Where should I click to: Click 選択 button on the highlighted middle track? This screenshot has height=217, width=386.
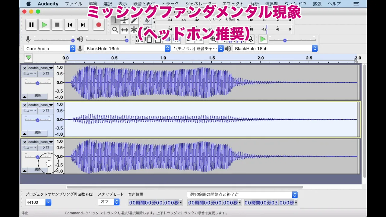point(38,133)
